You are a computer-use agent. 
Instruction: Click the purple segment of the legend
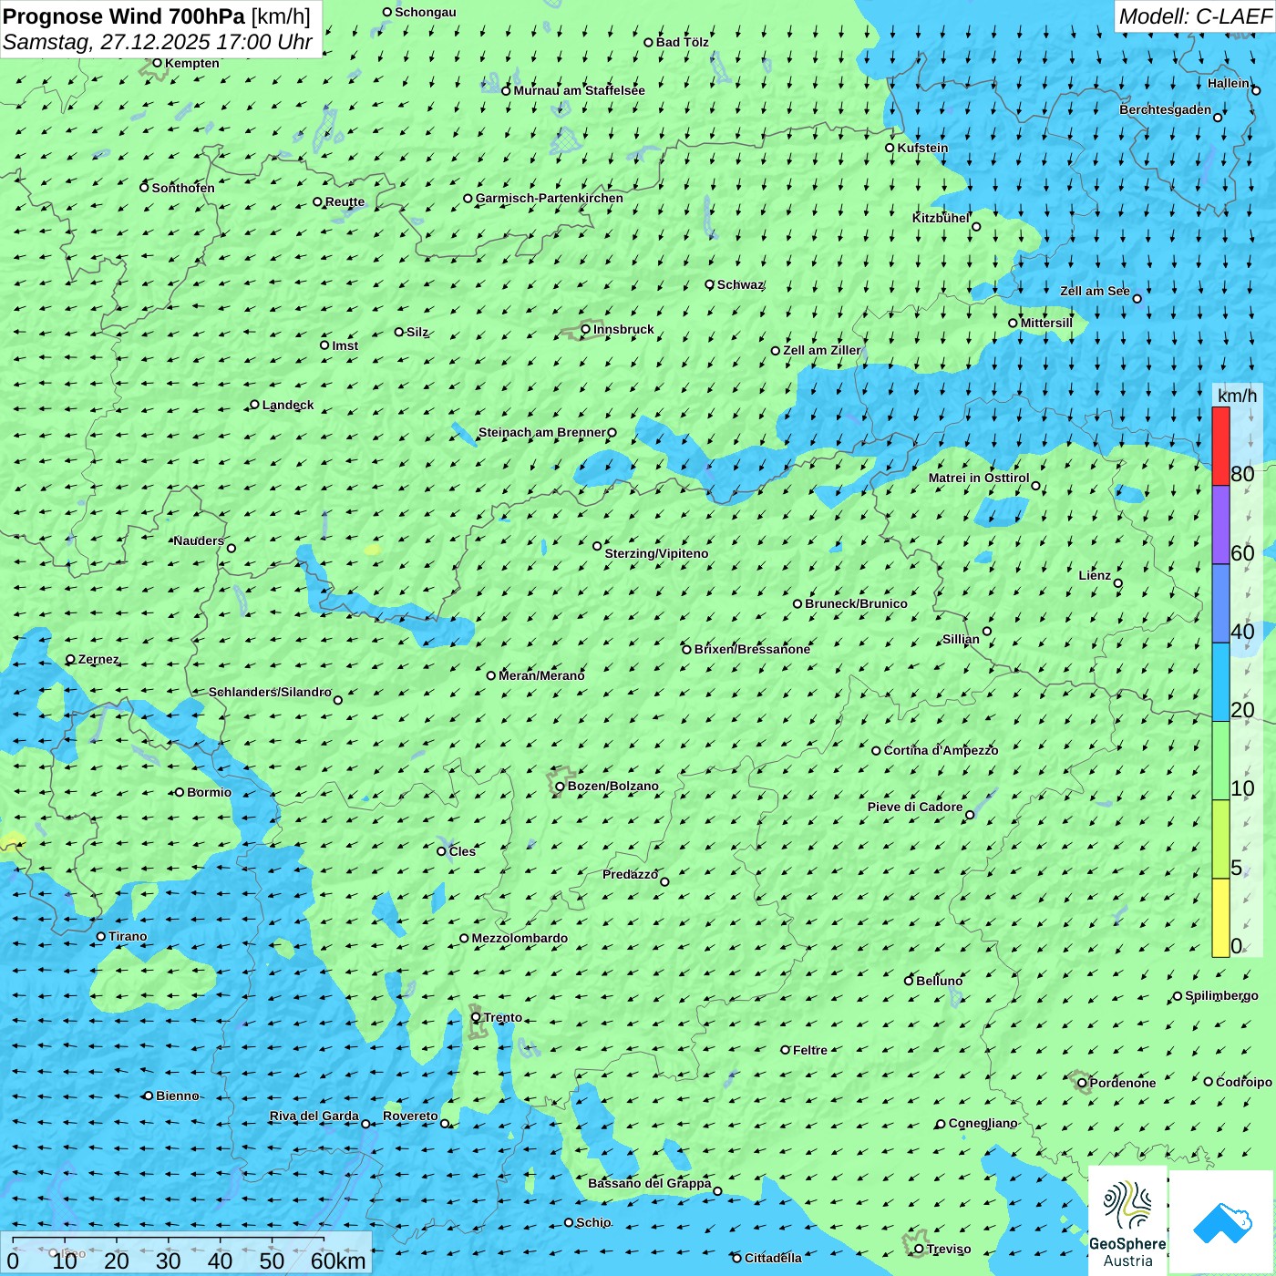coord(1220,525)
